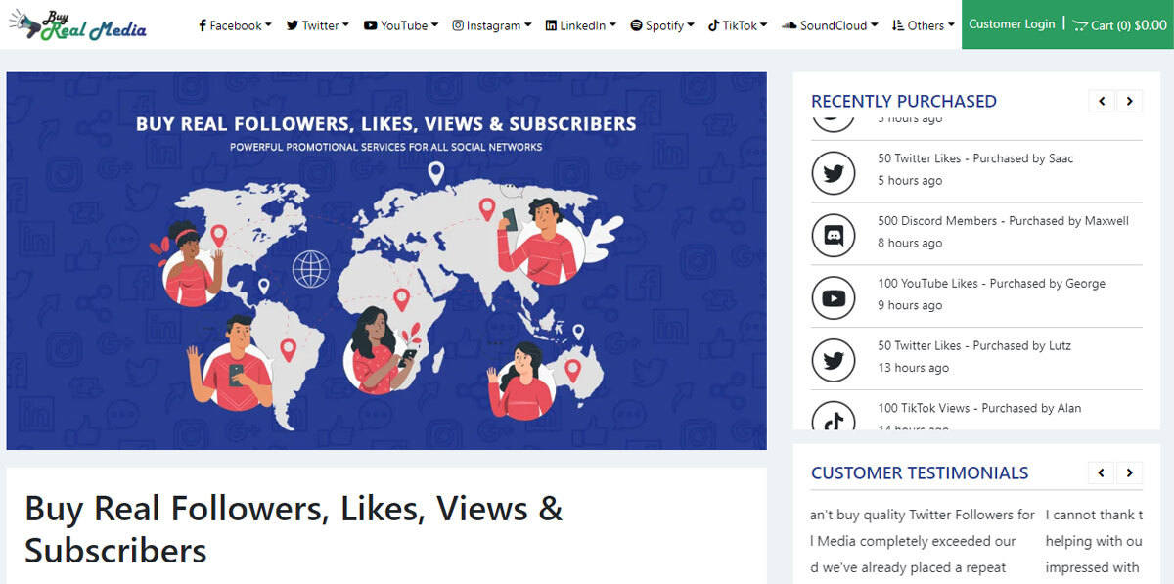Go to previous customer testimonial
The image size is (1174, 584).
(x=1102, y=473)
